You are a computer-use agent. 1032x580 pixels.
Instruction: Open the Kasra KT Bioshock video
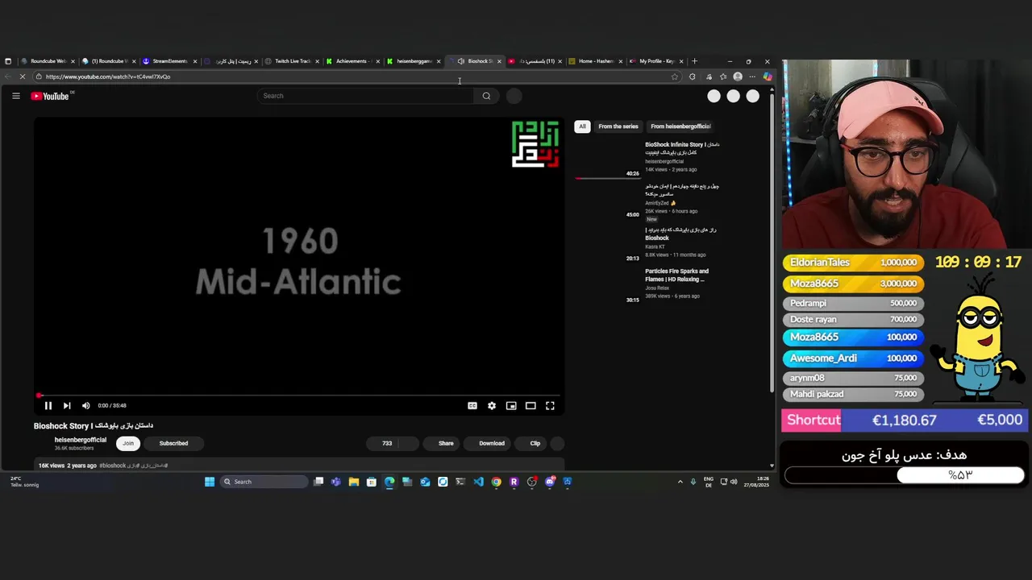[x=680, y=234]
